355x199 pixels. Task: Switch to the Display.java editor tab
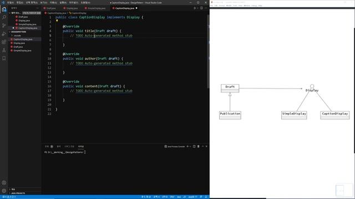[x=72, y=8]
